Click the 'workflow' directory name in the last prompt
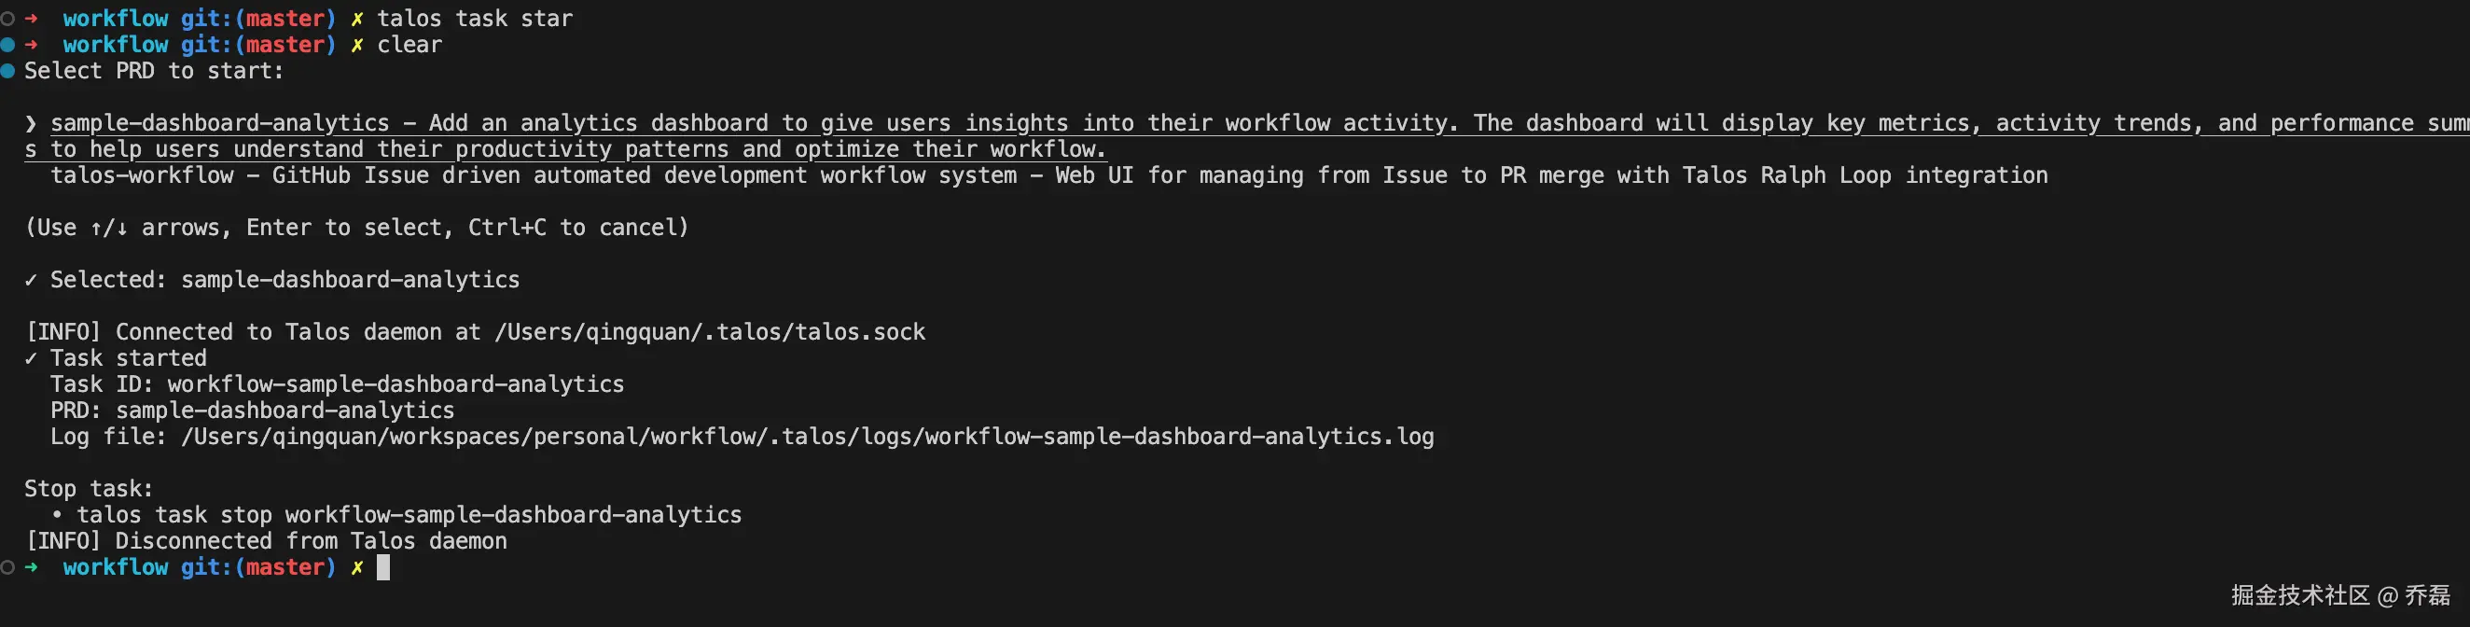 (x=116, y=566)
